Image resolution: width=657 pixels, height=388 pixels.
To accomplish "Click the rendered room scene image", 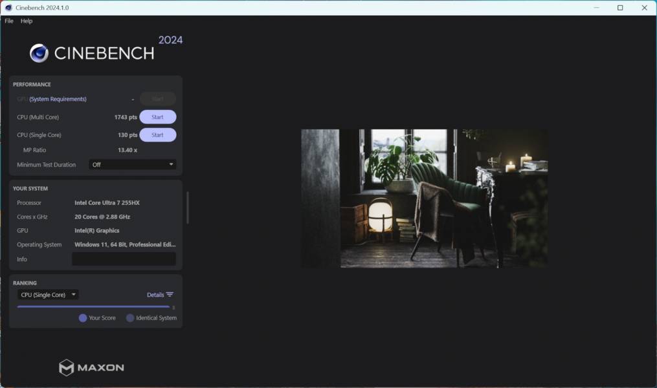I will click(424, 198).
